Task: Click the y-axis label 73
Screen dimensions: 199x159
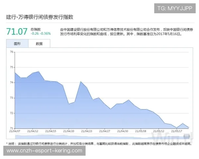Action: pos(12,98)
